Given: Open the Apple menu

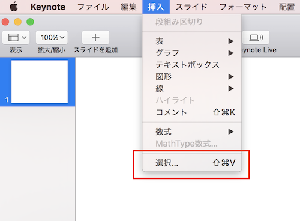Looking at the screenshot, I should (14, 7).
